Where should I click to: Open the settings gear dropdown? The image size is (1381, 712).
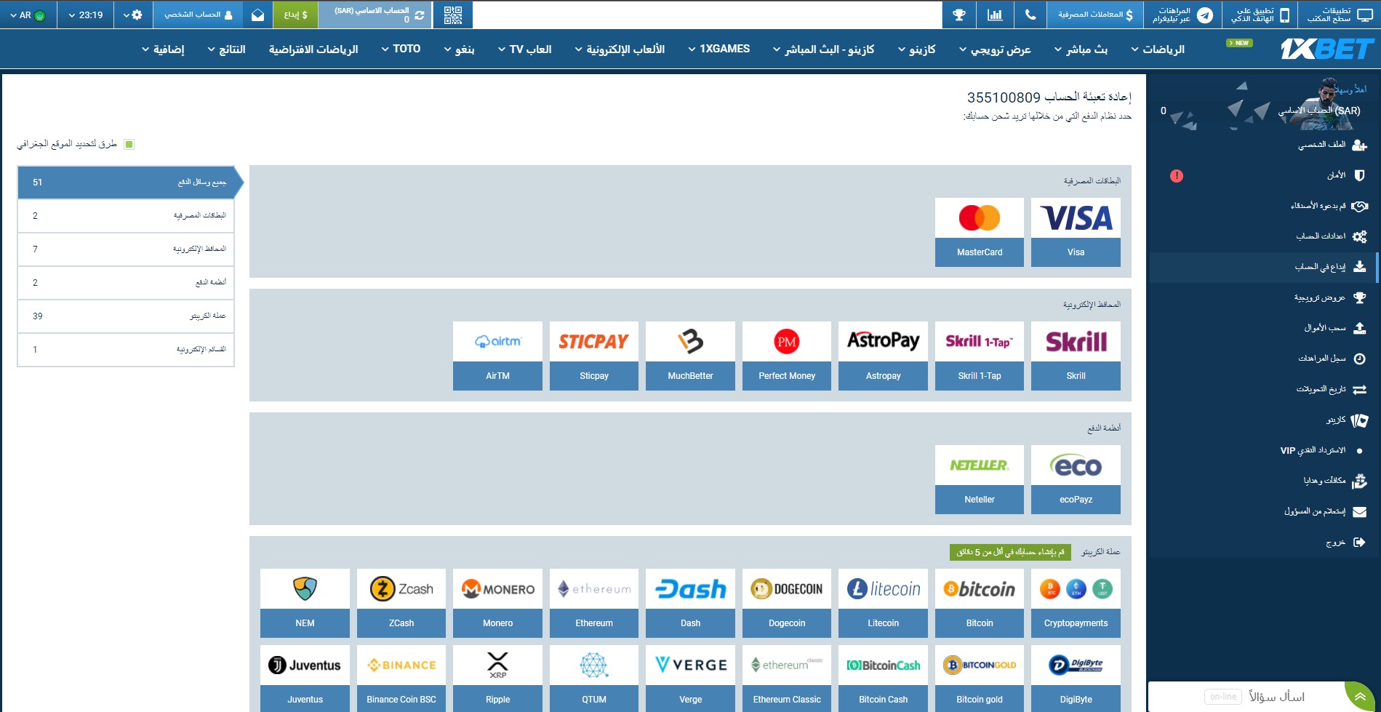[133, 15]
